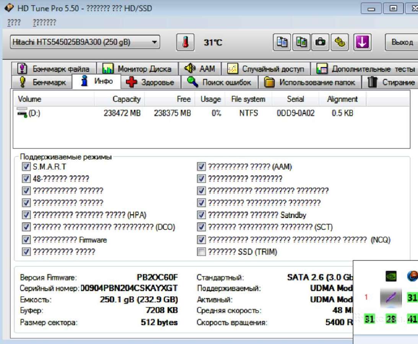Switch to Монитор Диска tab

pyautogui.click(x=137, y=69)
